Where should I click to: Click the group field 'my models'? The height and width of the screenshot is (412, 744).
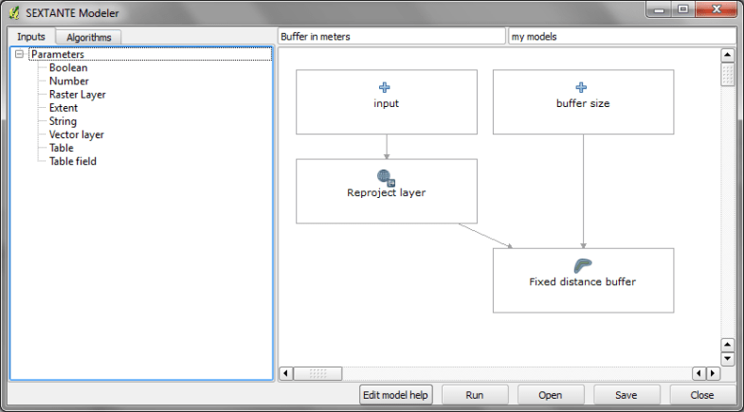[x=621, y=36]
